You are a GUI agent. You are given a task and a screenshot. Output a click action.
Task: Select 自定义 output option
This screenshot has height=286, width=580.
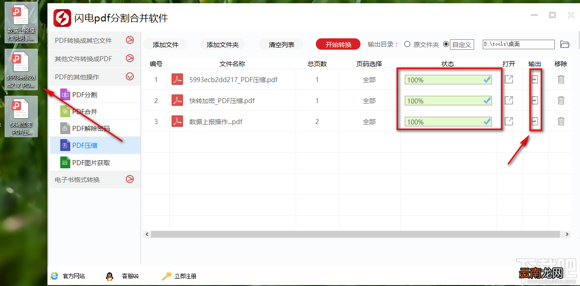click(458, 45)
